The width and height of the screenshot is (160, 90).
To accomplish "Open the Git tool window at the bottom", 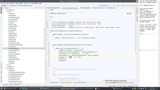I will pyautogui.click(x=12, y=84).
